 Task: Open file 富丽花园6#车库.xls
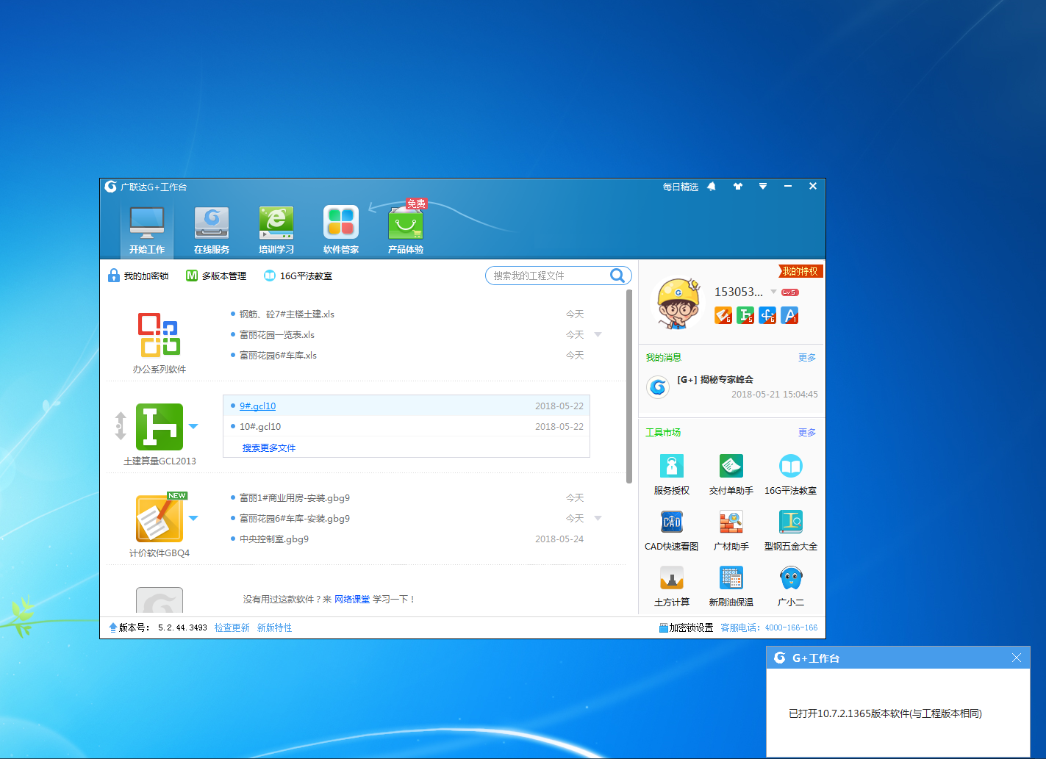click(278, 355)
